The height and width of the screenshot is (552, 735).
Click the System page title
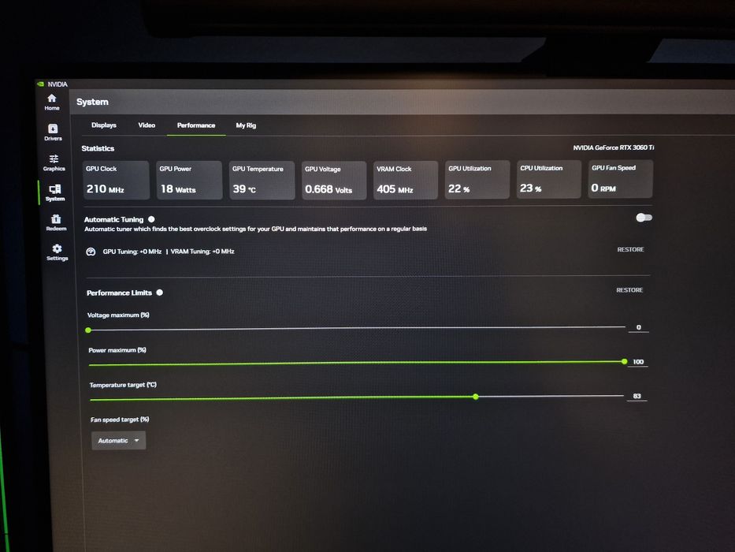[92, 102]
